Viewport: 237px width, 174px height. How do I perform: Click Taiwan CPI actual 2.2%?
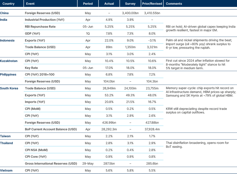(x=109, y=136)
